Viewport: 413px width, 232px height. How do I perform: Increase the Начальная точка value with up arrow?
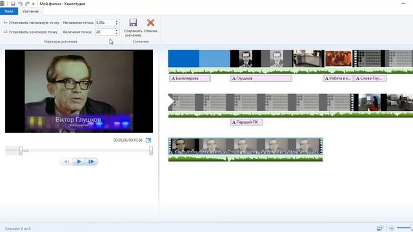click(x=117, y=21)
